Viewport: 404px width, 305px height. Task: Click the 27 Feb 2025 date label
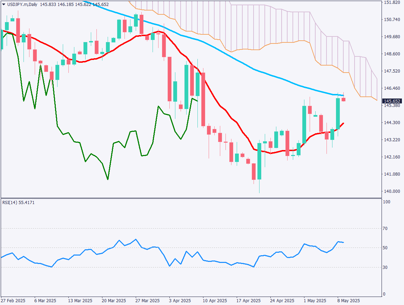tap(13, 300)
